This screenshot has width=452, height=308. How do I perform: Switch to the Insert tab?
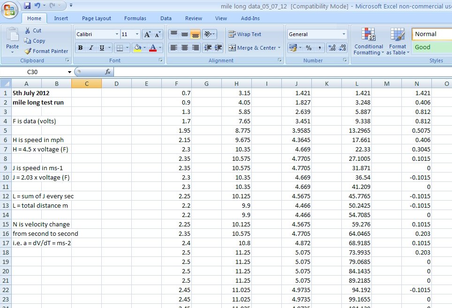point(61,18)
